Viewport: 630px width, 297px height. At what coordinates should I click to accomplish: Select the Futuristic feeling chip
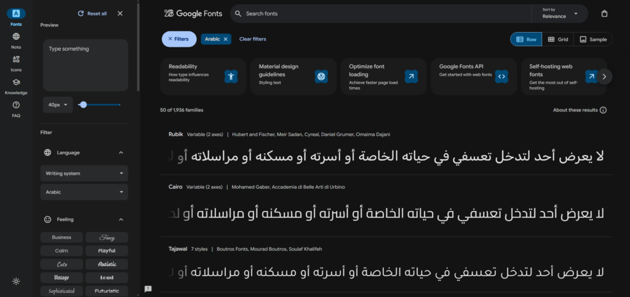pyautogui.click(x=107, y=291)
